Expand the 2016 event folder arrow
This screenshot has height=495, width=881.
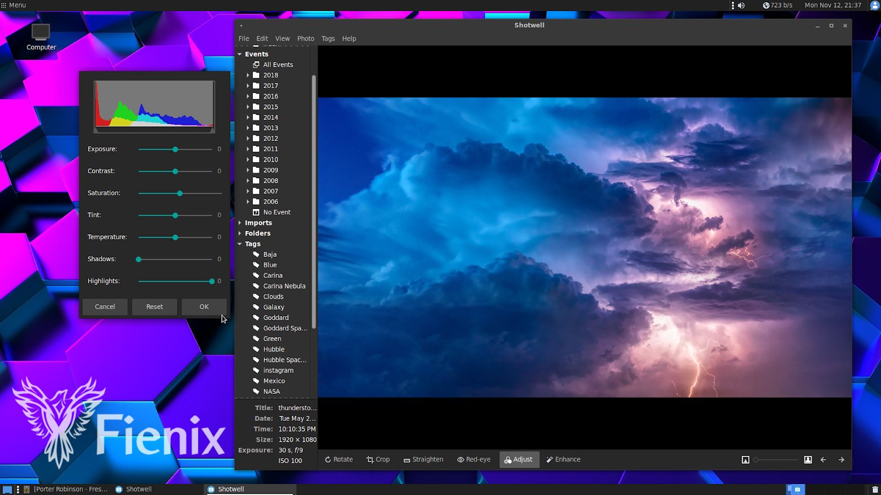click(x=248, y=96)
